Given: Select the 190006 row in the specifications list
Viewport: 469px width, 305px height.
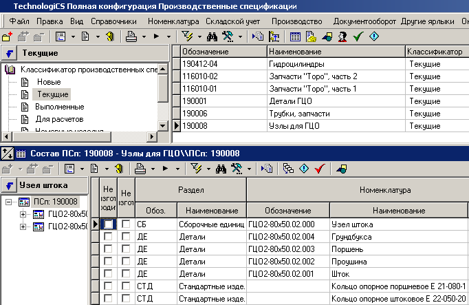Looking at the screenshot, I should tap(325, 114).
